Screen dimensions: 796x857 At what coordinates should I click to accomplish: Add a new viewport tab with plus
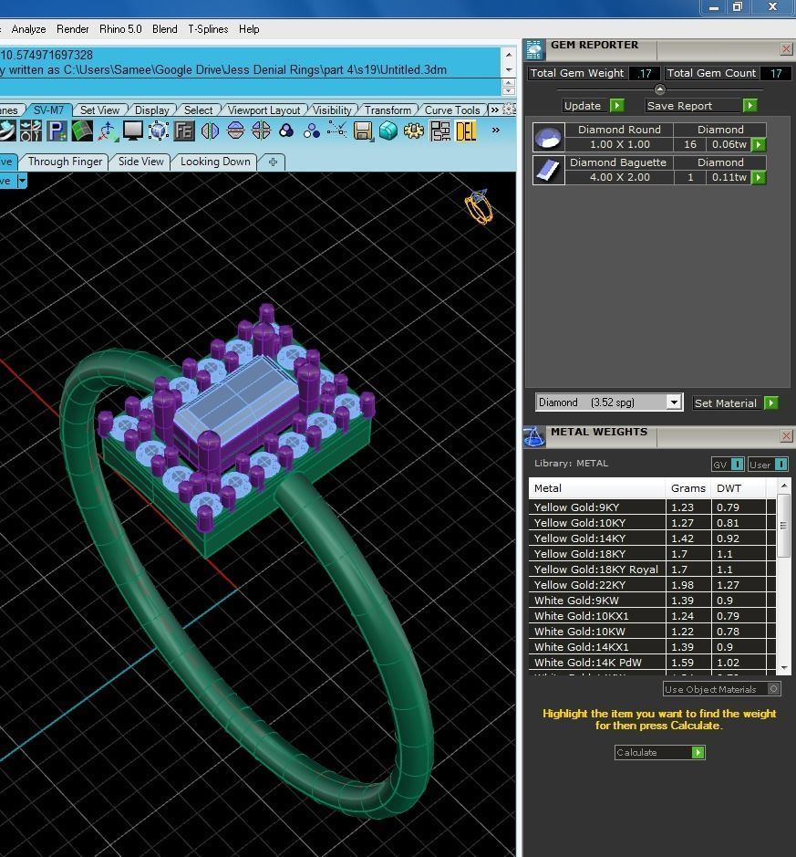273,162
